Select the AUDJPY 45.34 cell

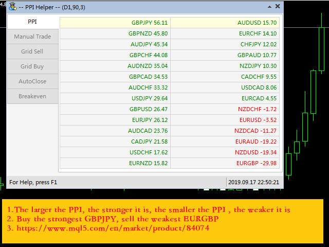tap(115, 44)
